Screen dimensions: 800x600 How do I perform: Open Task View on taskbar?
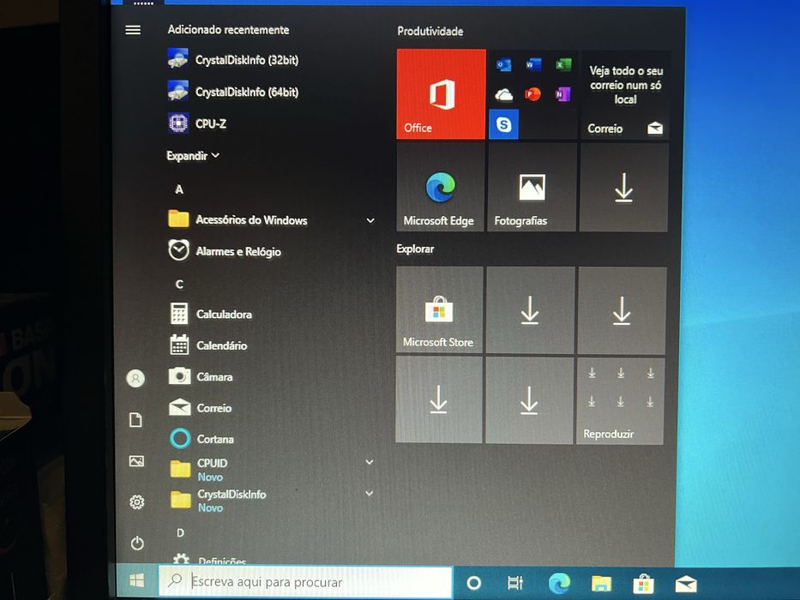516,582
